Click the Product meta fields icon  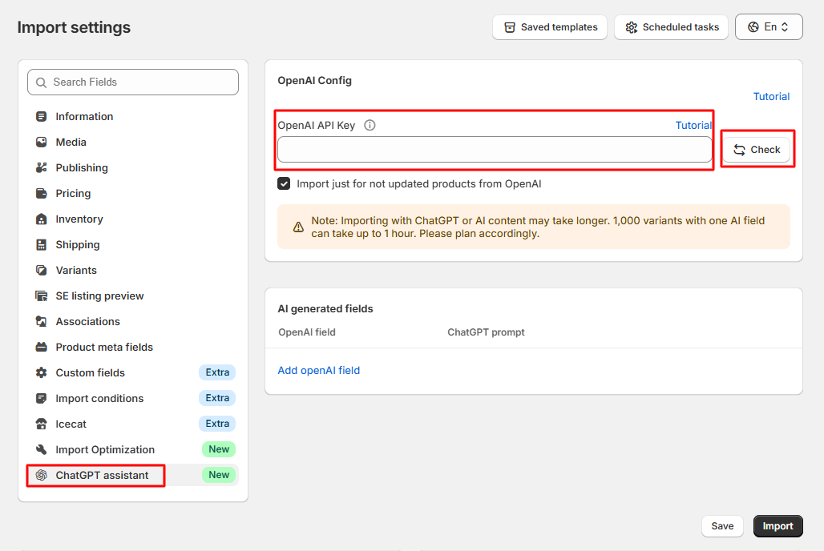(41, 348)
